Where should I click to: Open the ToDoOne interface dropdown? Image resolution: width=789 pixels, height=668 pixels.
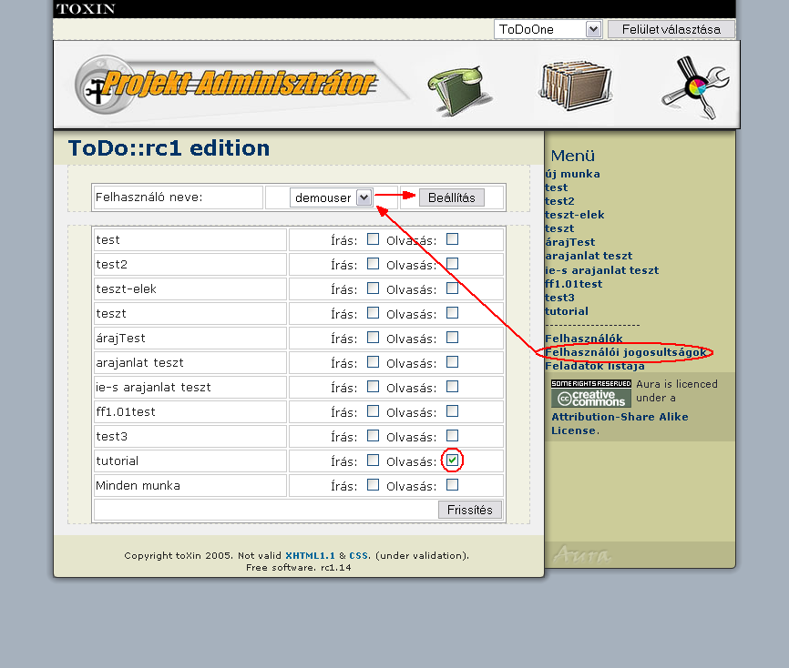click(548, 29)
